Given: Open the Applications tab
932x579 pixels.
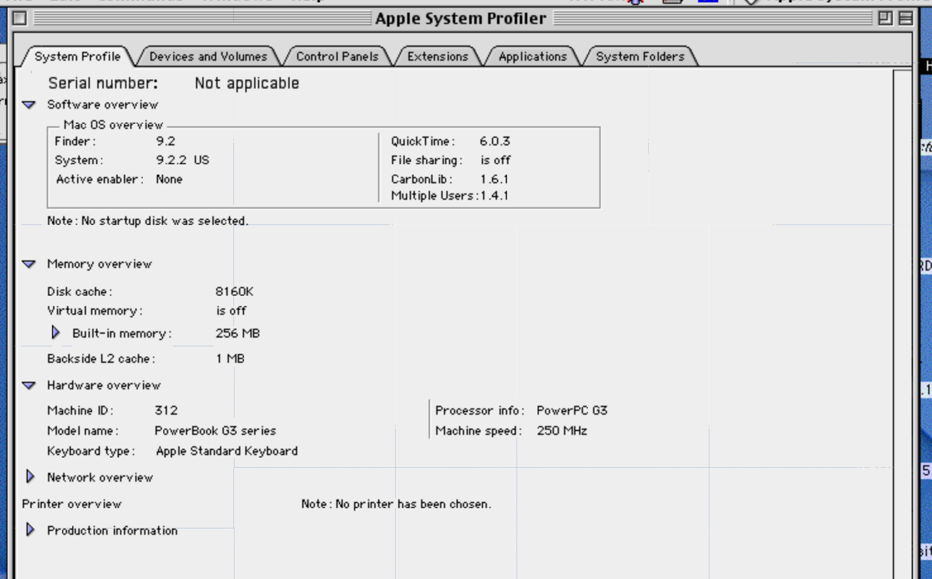Looking at the screenshot, I should (x=532, y=56).
